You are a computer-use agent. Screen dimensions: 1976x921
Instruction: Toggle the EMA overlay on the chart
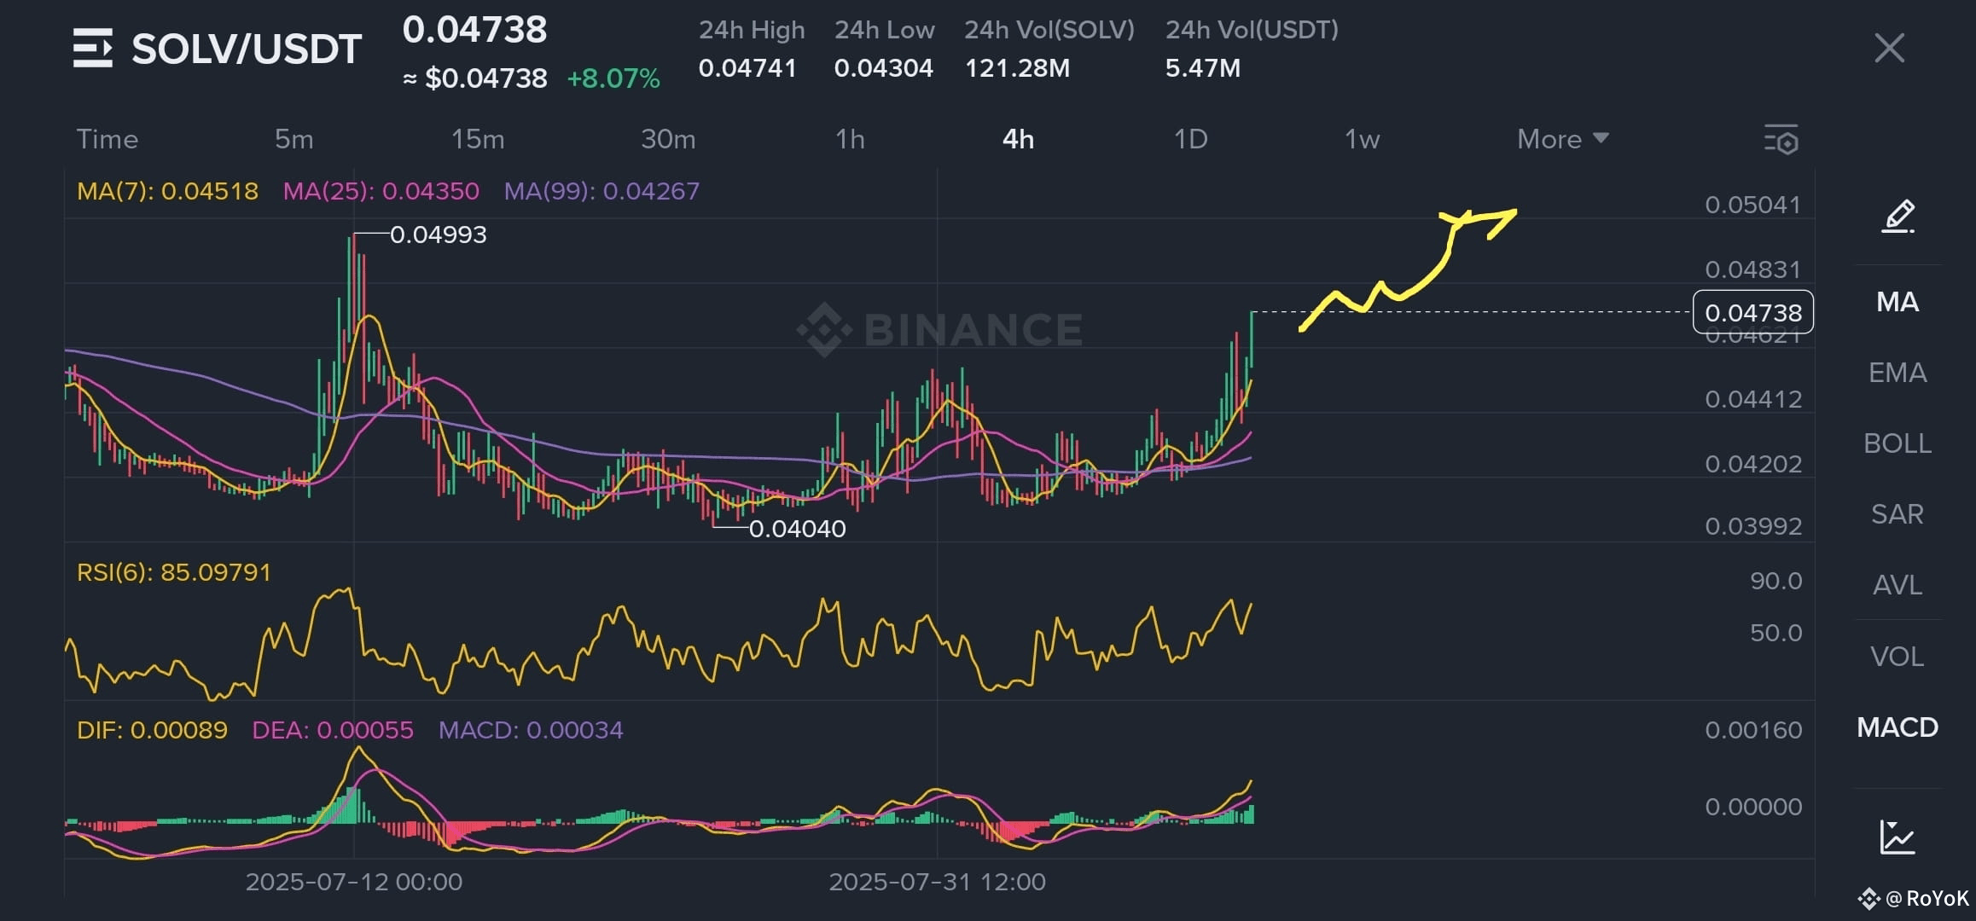coord(1896,372)
